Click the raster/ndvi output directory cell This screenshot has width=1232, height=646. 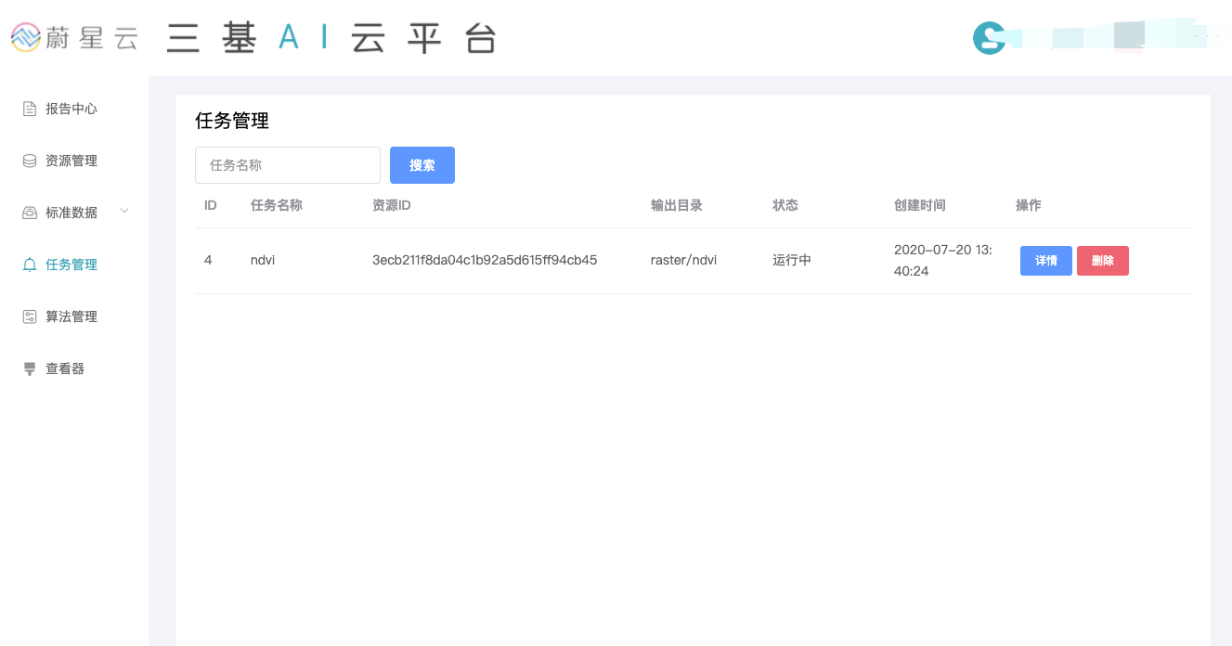[x=683, y=260]
